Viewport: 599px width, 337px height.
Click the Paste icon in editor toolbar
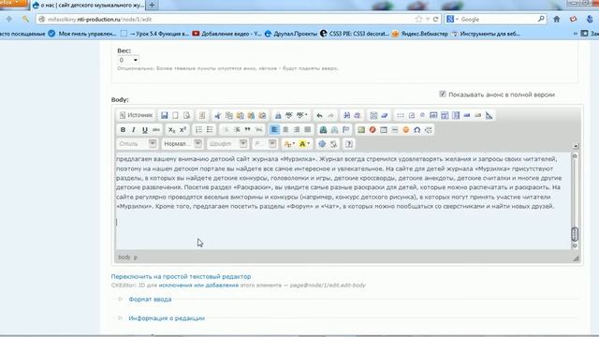[240, 115]
